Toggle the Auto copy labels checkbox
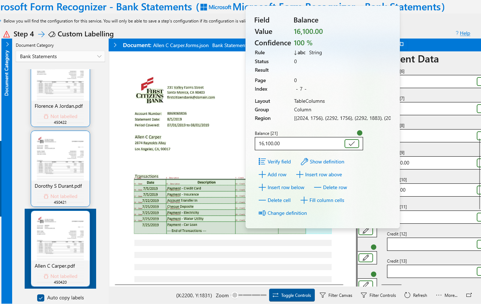The height and width of the screenshot is (304, 481). click(41, 298)
